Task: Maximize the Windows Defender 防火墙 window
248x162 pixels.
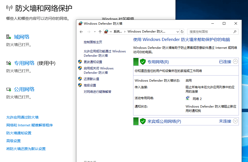Action: pos(224,24)
